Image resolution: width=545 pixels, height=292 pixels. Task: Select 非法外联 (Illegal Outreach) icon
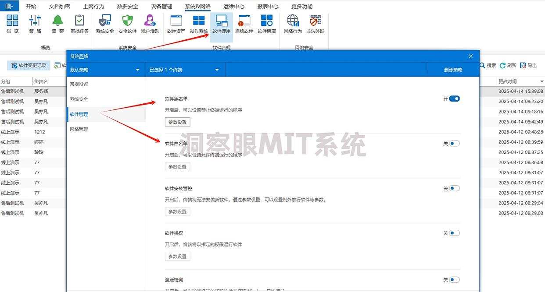(316, 24)
